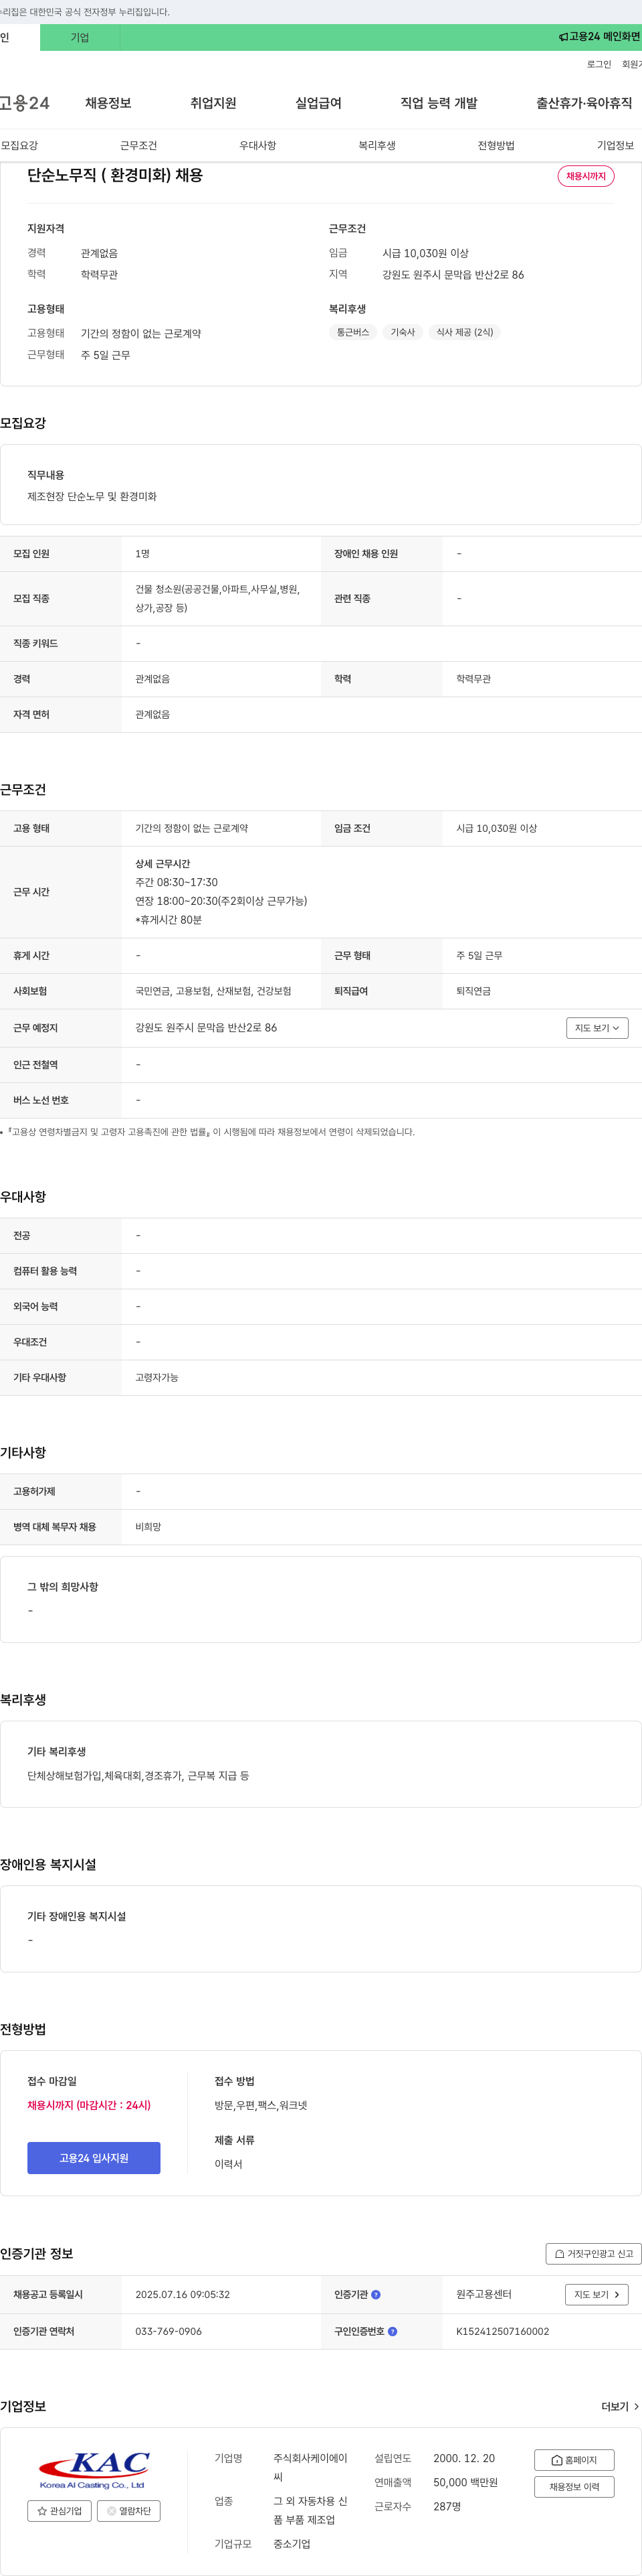Click company name 주식회사케이에이씨
Image resolution: width=642 pixels, height=2576 pixels.
pyautogui.click(x=310, y=2467)
